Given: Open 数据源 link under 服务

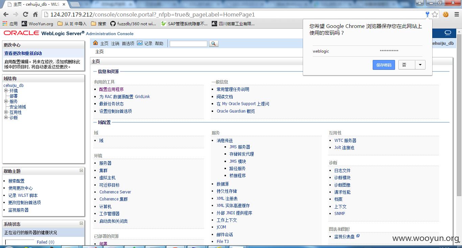Looking at the screenshot, I should point(223,184).
